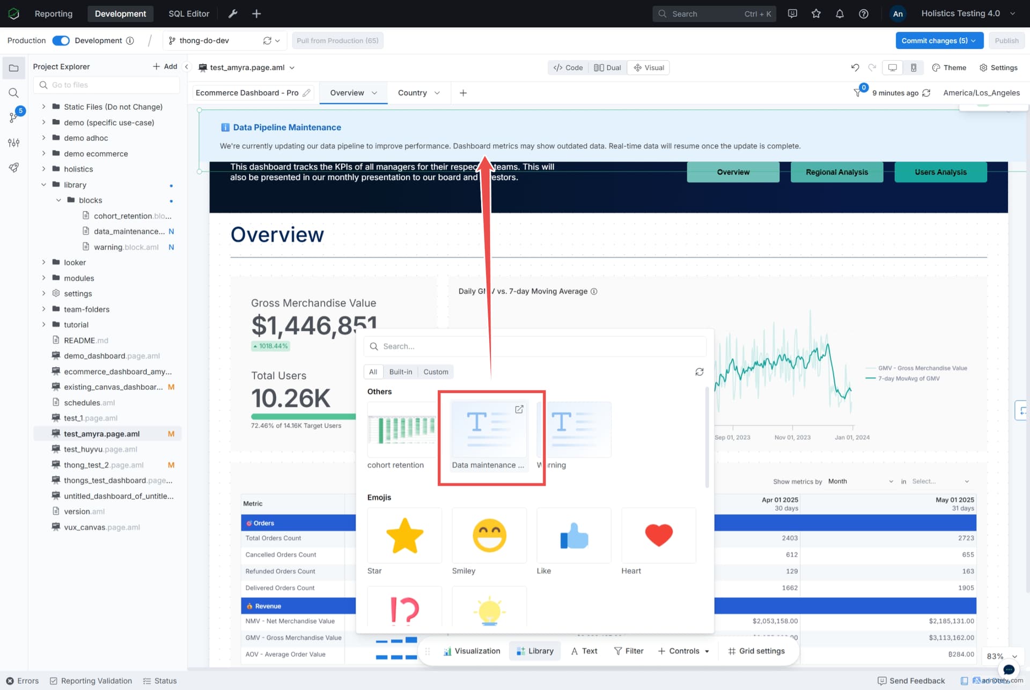The width and height of the screenshot is (1030, 690).
Task: Open external link on Data maintenance block
Action: pos(519,410)
